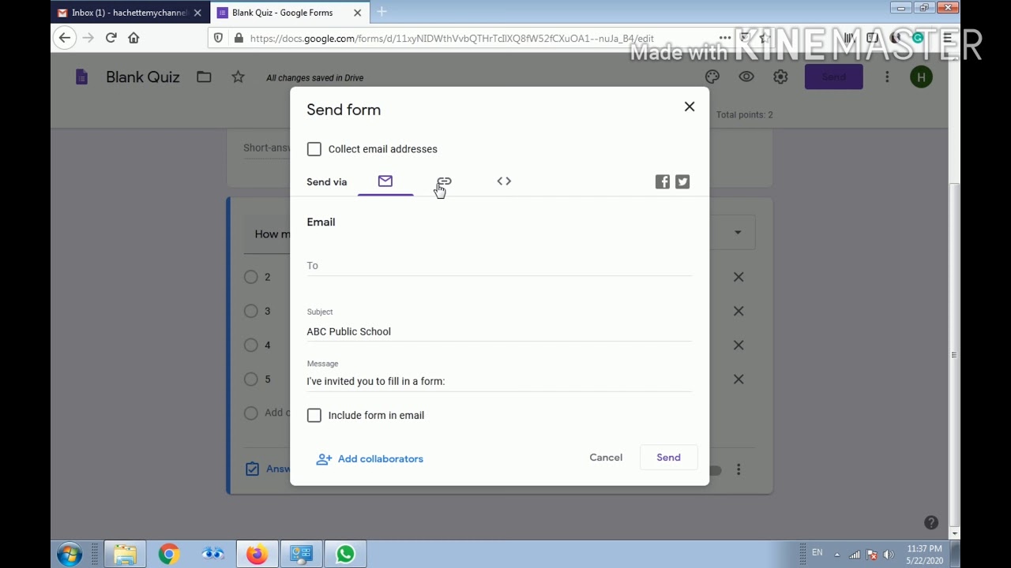Open the H account avatar
This screenshot has height=568, width=1011.
pos(921,77)
